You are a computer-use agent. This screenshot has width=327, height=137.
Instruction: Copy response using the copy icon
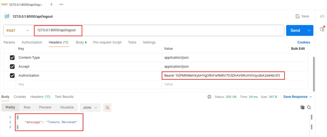click(x=302, y=108)
